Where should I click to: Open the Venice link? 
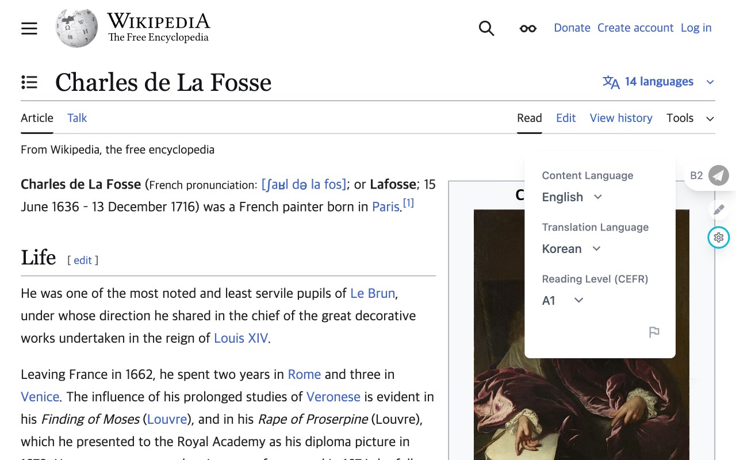(40, 397)
